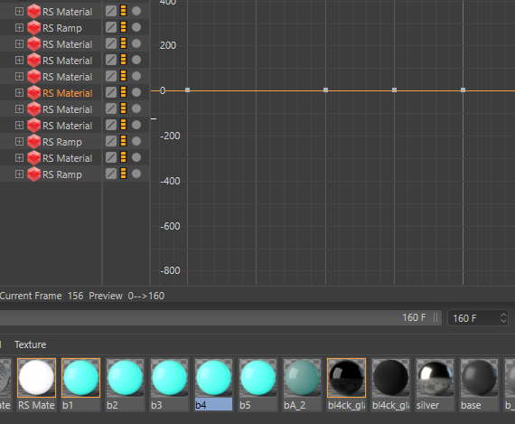This screenshot has width=515, height=424.
Task: Toggle the gray circle in the RS Material row directly above the highlighted one
Action: [x=136, y=76]
